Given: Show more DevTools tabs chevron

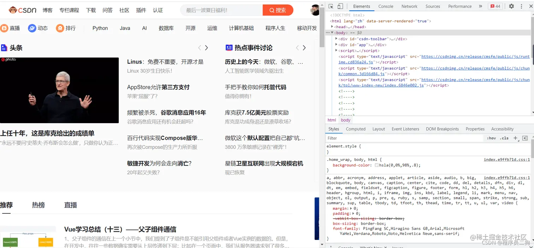Looking at the screenshot, I should (480, 6).
